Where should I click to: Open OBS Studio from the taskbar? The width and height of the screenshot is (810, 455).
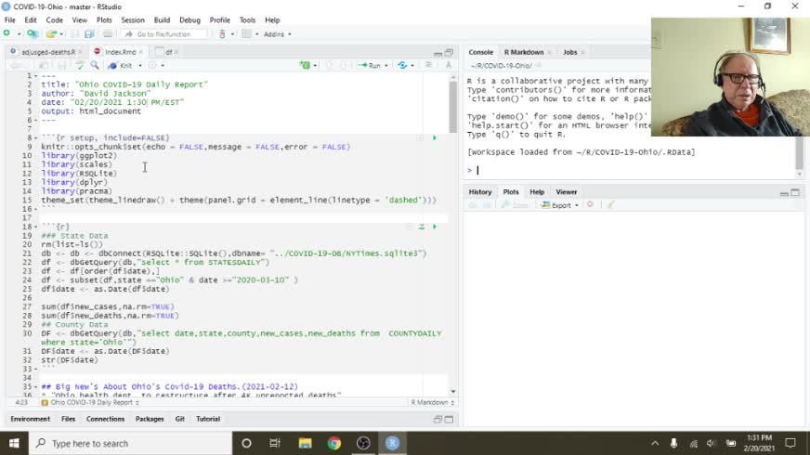363,443
